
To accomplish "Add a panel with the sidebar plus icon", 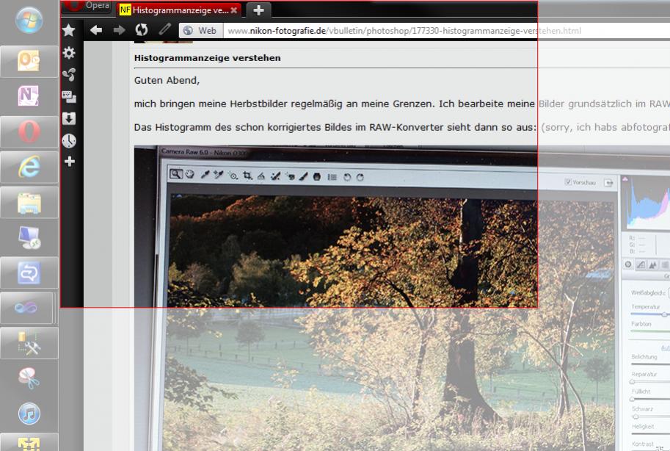I will [x=69, y=162].
